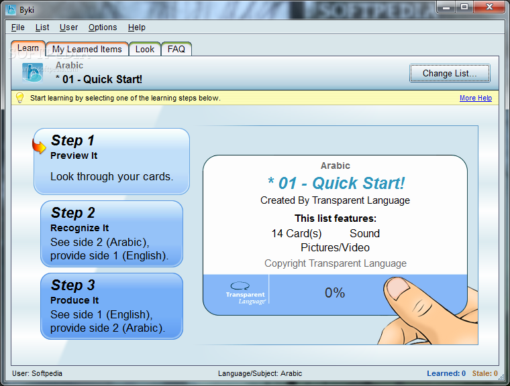Close the Byki window

[x=489, y=7]
